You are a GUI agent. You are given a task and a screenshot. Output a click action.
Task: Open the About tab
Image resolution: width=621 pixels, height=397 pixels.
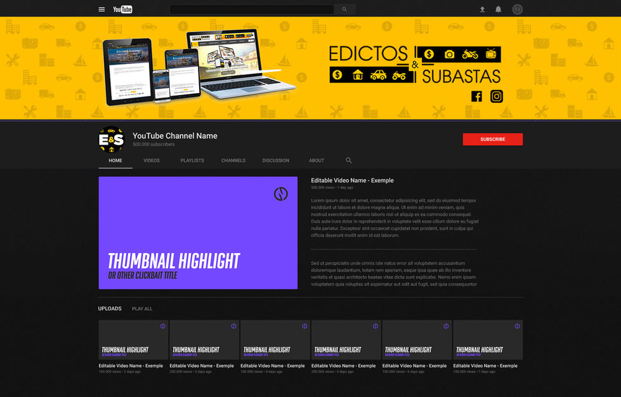point(317,160)
